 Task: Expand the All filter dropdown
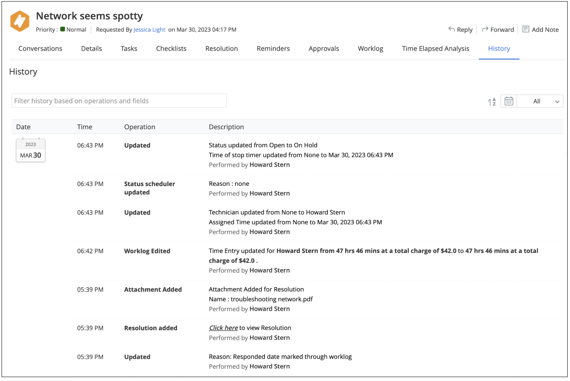coord(537,101)
